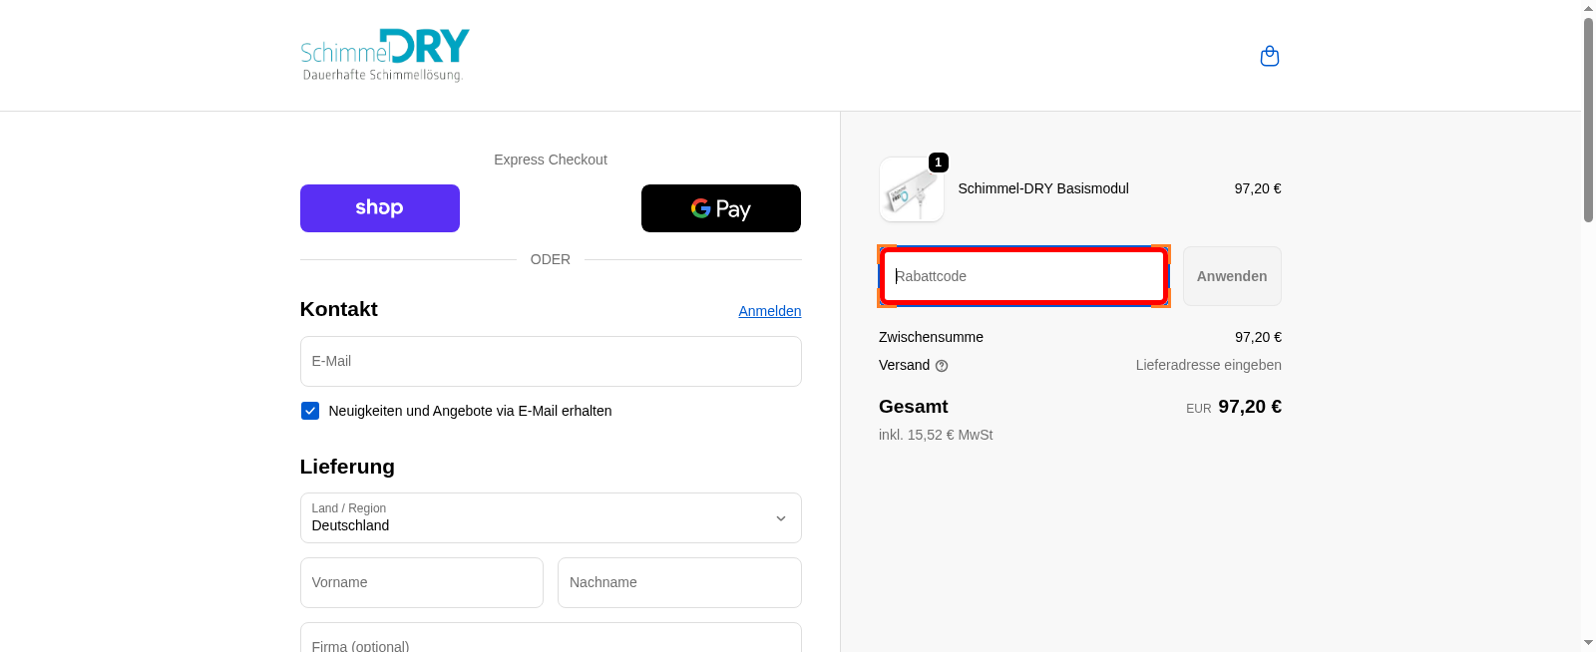Pay with Shop Pay express button
Image resolution: width=1596 pixels, height=652 pixels.
tap(380, 208)
